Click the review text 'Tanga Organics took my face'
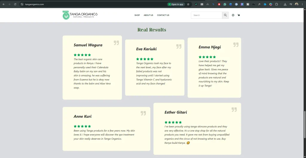Screen dimensions: 306x158 pyautogui.click(x=154, y=63)
